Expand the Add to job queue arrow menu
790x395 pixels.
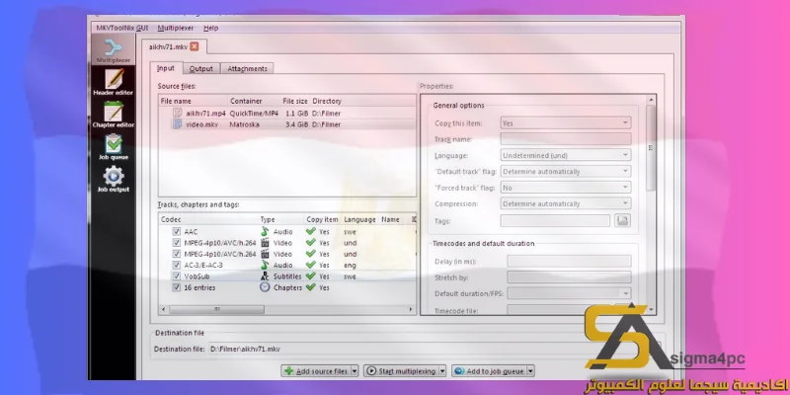click(530, 371)
